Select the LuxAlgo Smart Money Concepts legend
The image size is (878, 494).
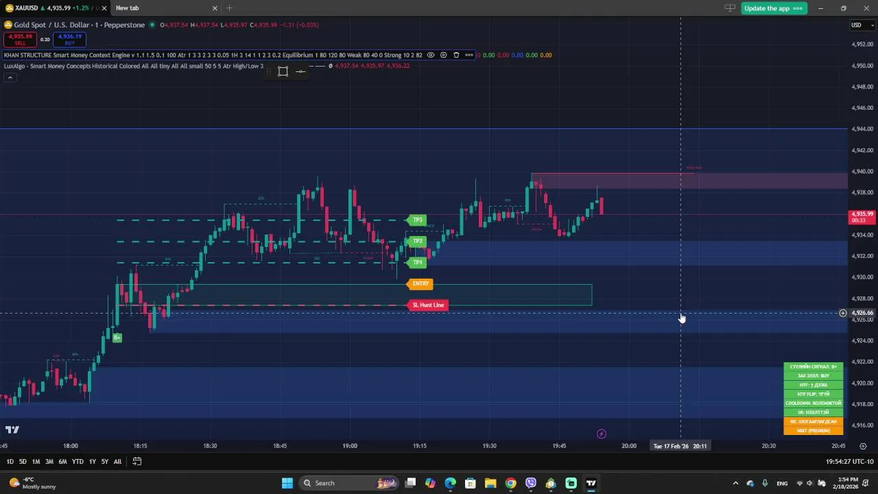coord(134,66)
